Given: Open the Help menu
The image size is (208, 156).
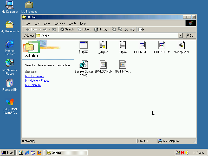Looking at the screenshot, I should coord(83,23).
